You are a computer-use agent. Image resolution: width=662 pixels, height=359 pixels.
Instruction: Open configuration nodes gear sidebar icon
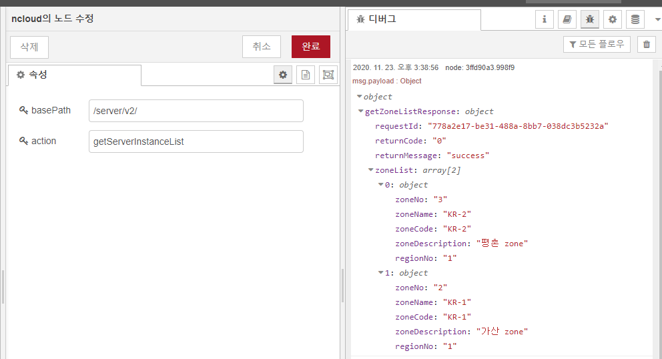pos(612,19)
